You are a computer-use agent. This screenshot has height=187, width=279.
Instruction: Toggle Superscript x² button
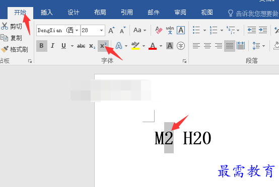pos(103,46)
